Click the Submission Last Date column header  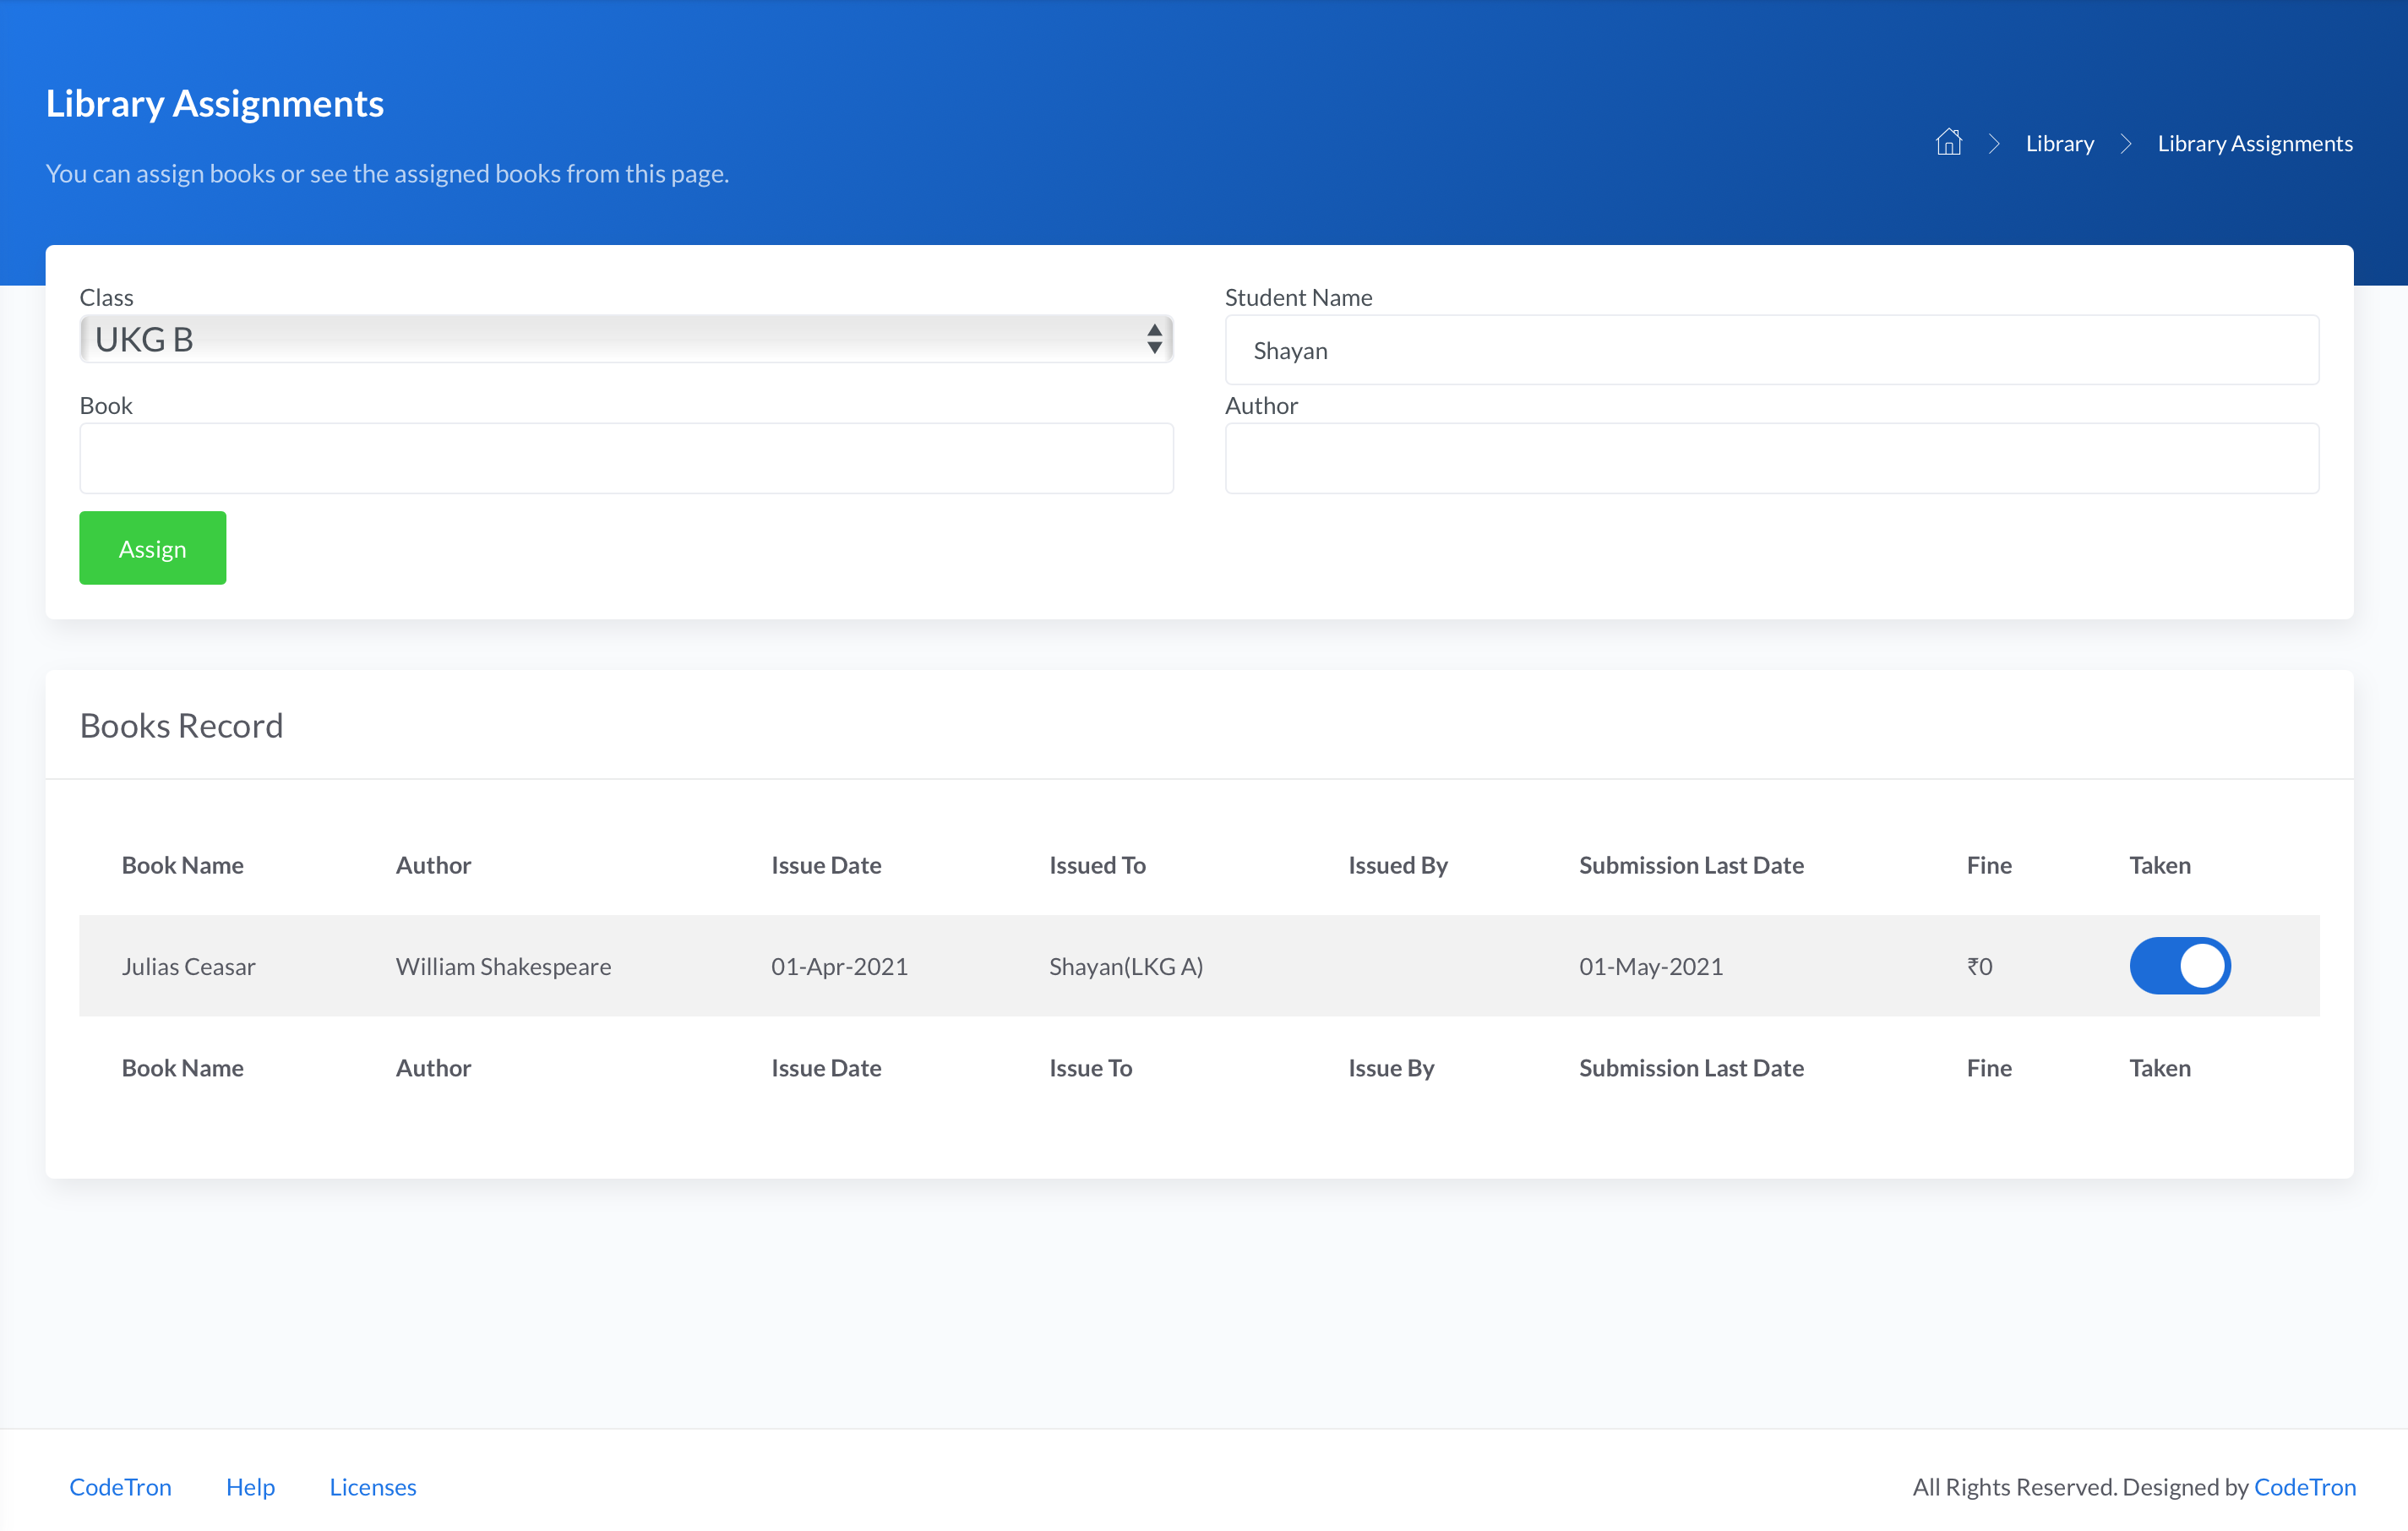coord(1690,865)
